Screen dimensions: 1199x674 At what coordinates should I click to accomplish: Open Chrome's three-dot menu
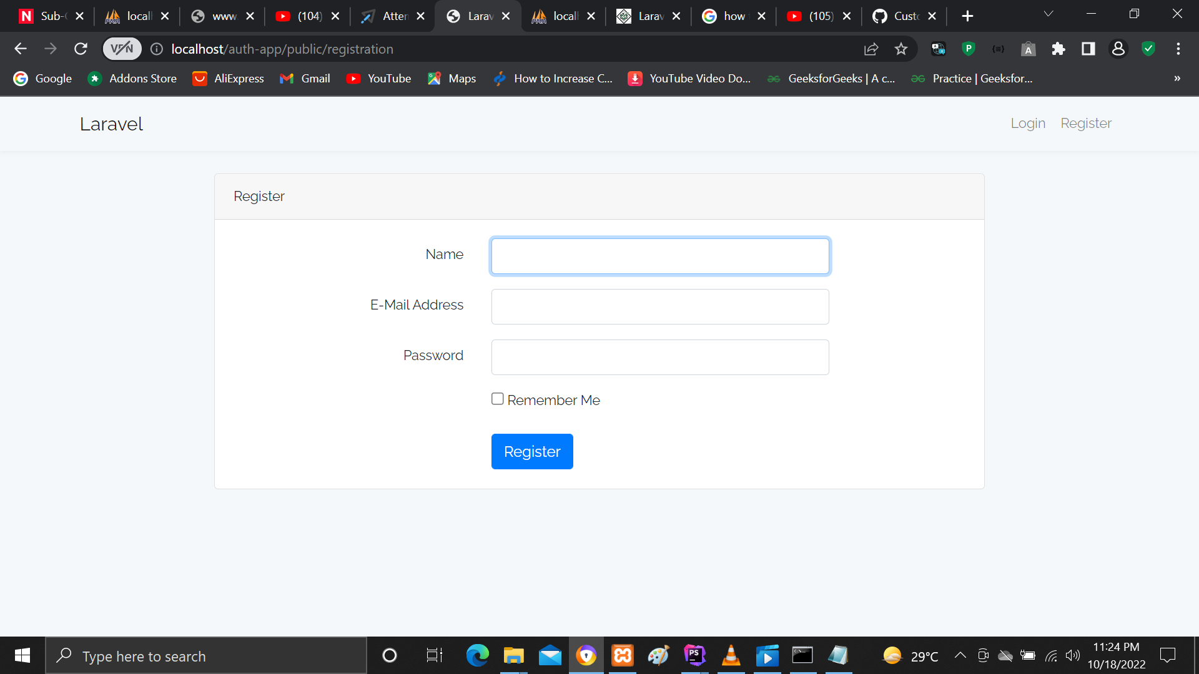[x=1178, y=49]
